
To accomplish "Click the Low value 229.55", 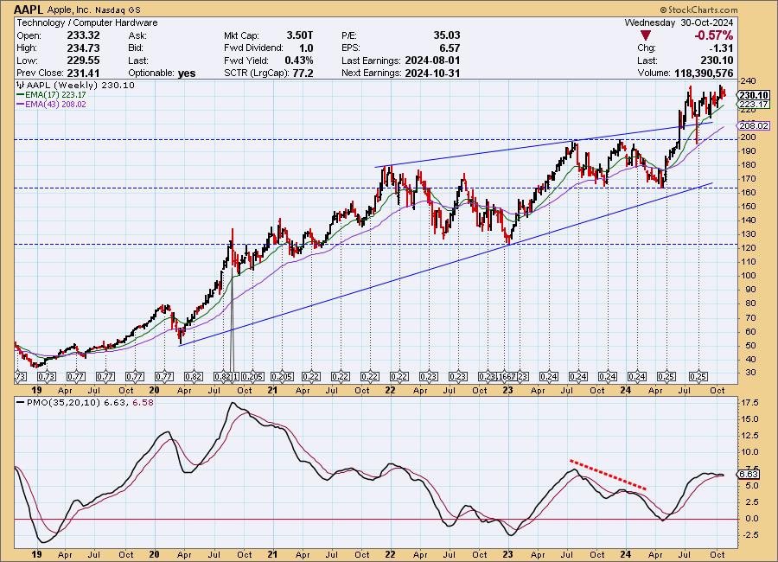I will pos(83,61).
